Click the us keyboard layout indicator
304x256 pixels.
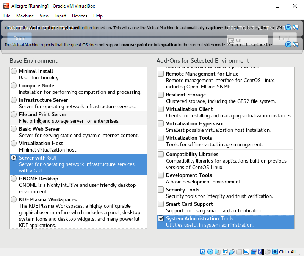pos(247,40)
